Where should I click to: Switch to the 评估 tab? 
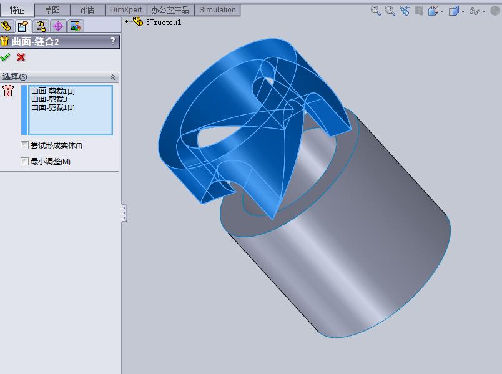tap(87, 10)
